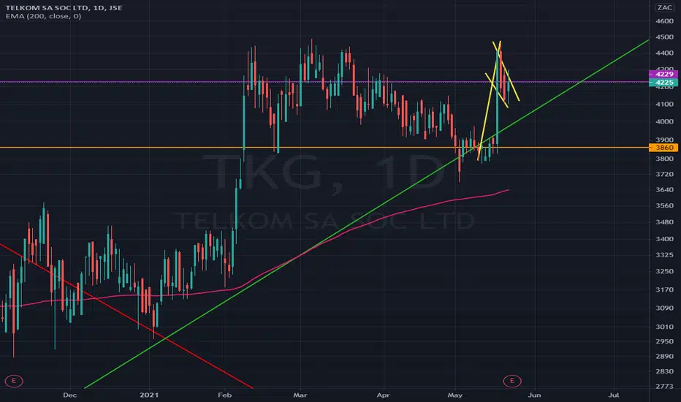This screenshot has height=402, width=681.
Task: Click the 3250 price axis value
Action: 664,271
